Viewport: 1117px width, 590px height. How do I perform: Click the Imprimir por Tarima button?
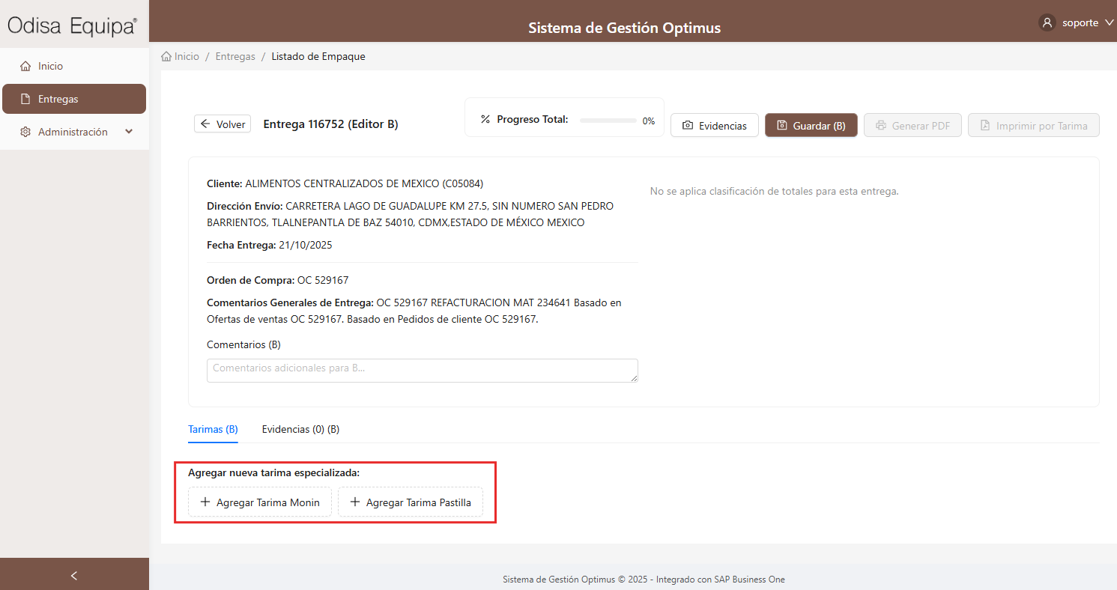pos(1034,125)
